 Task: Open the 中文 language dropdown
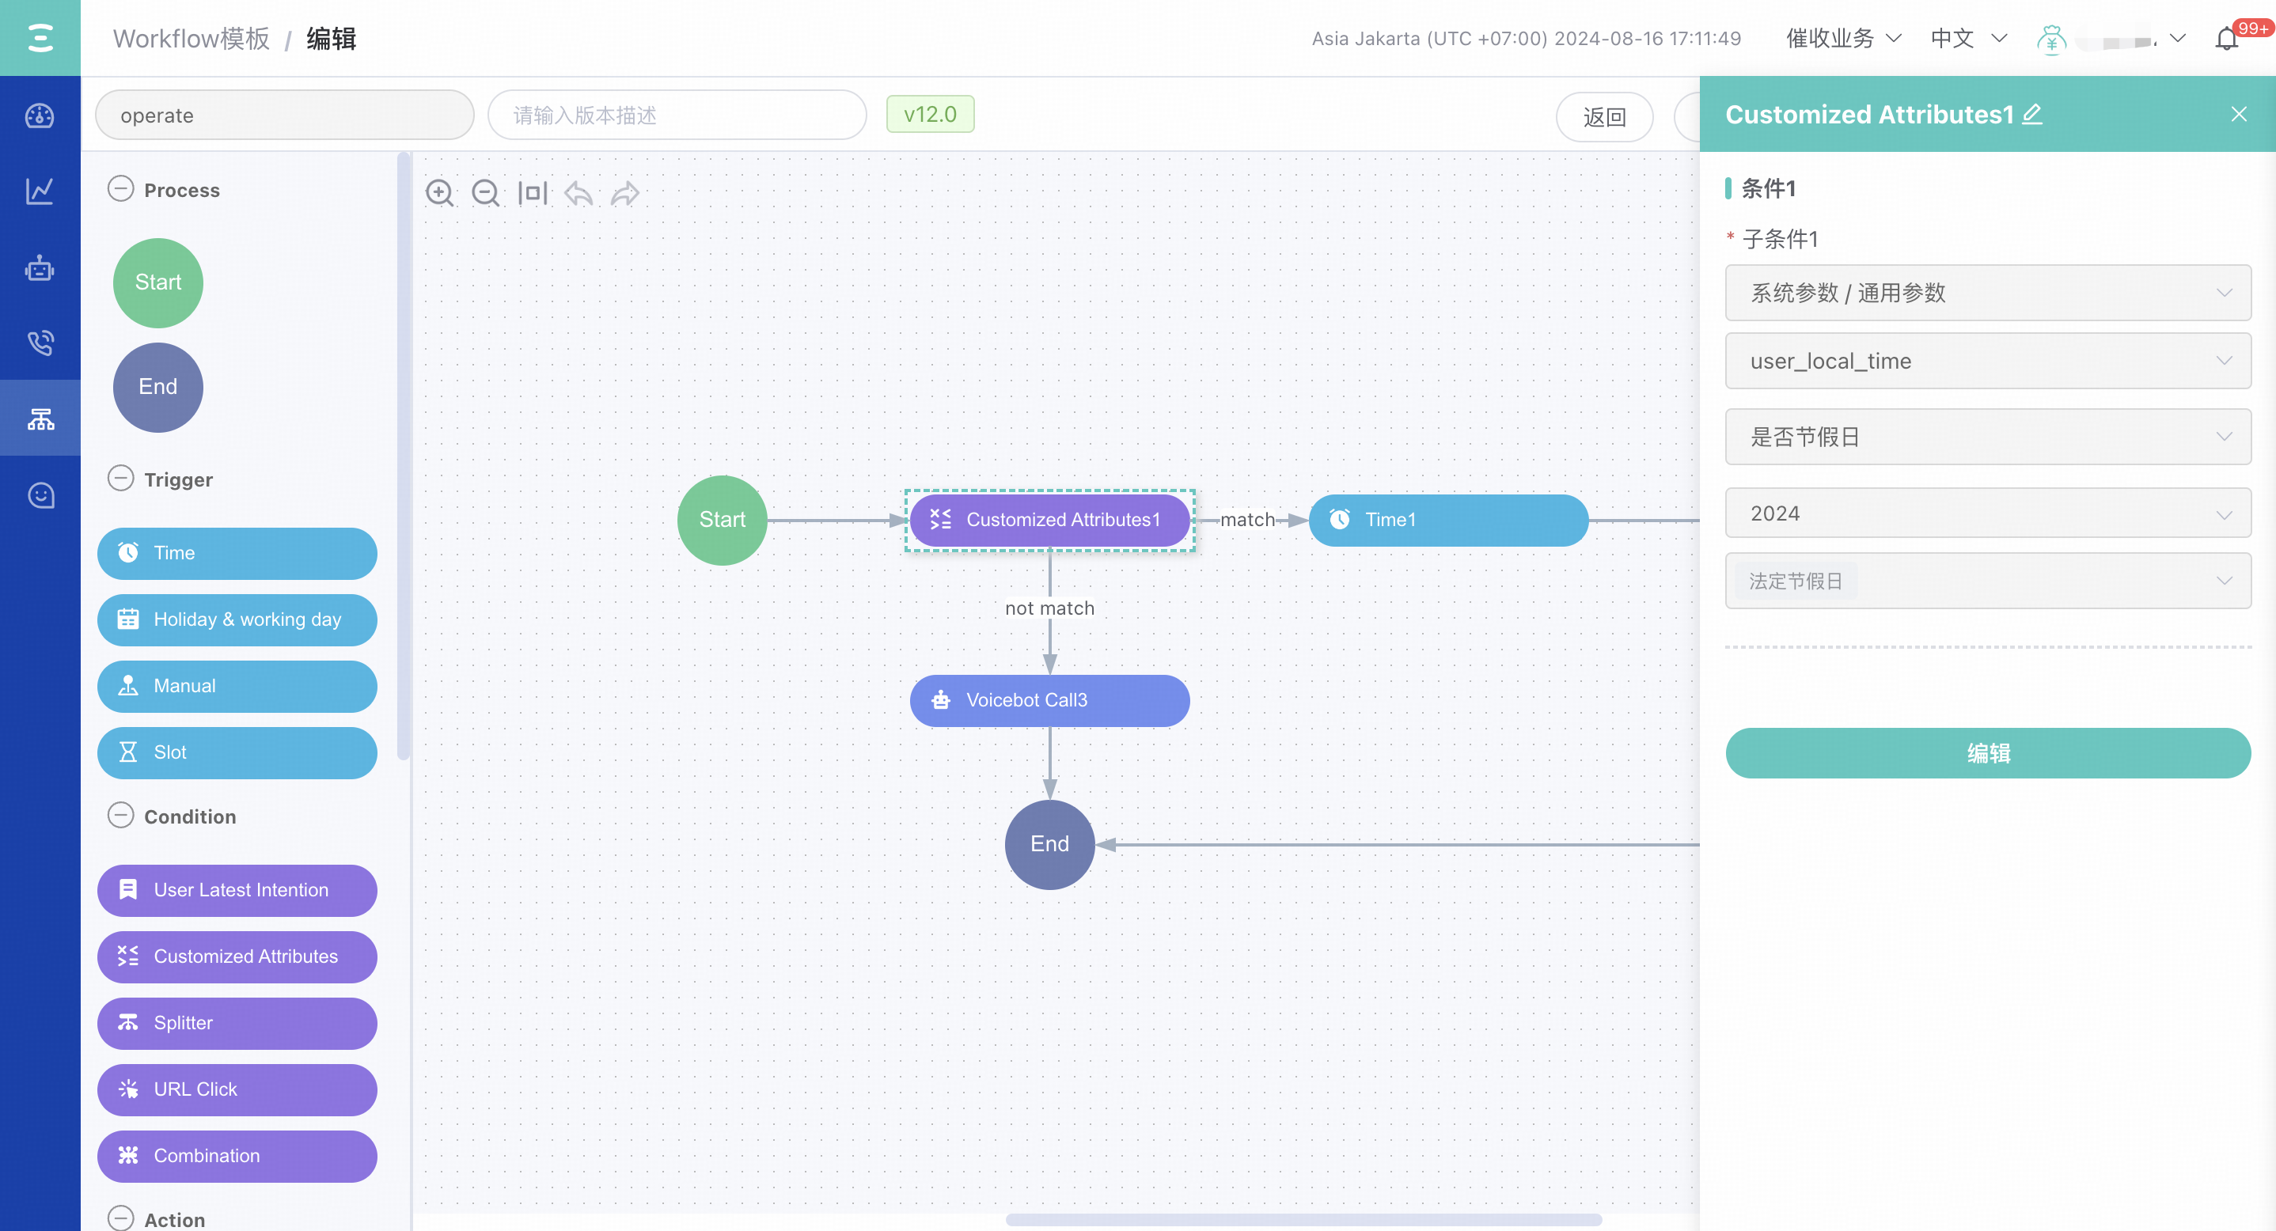1968,39
